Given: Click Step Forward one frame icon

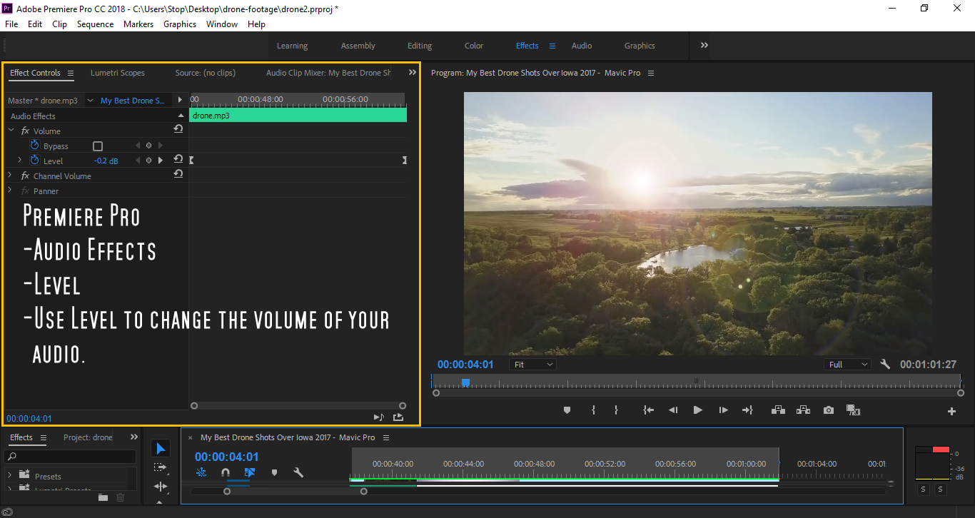Looking at the screenshot, I should pyautogui.click(x=723, y=410).
